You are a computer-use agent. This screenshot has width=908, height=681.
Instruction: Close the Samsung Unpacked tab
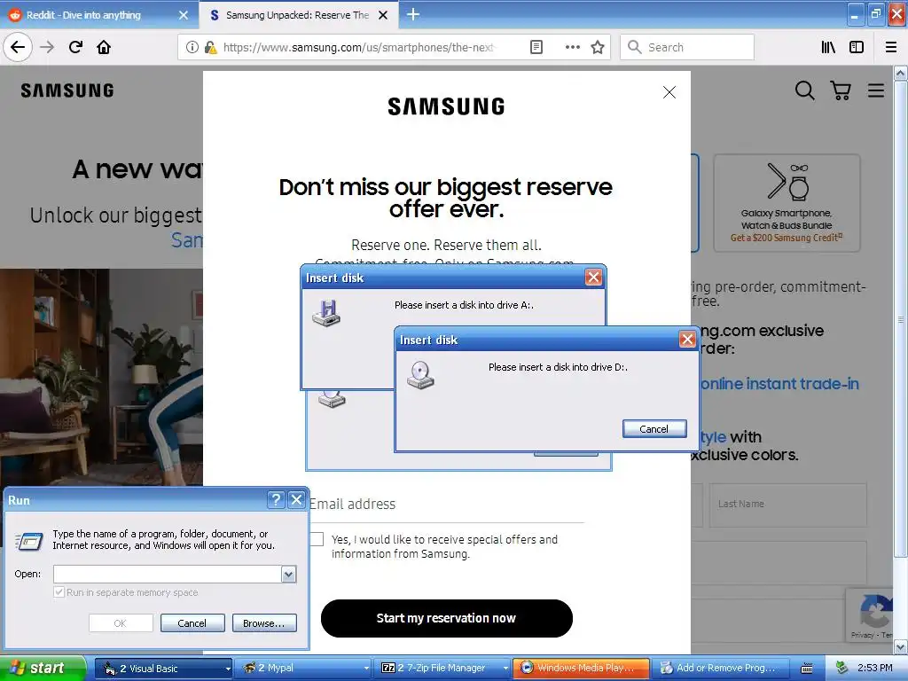click(383, 15)
